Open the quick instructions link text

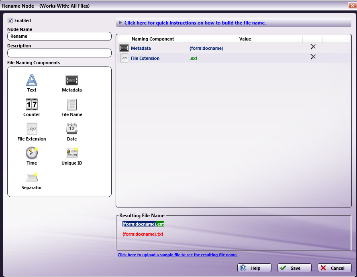coord(195,23)
